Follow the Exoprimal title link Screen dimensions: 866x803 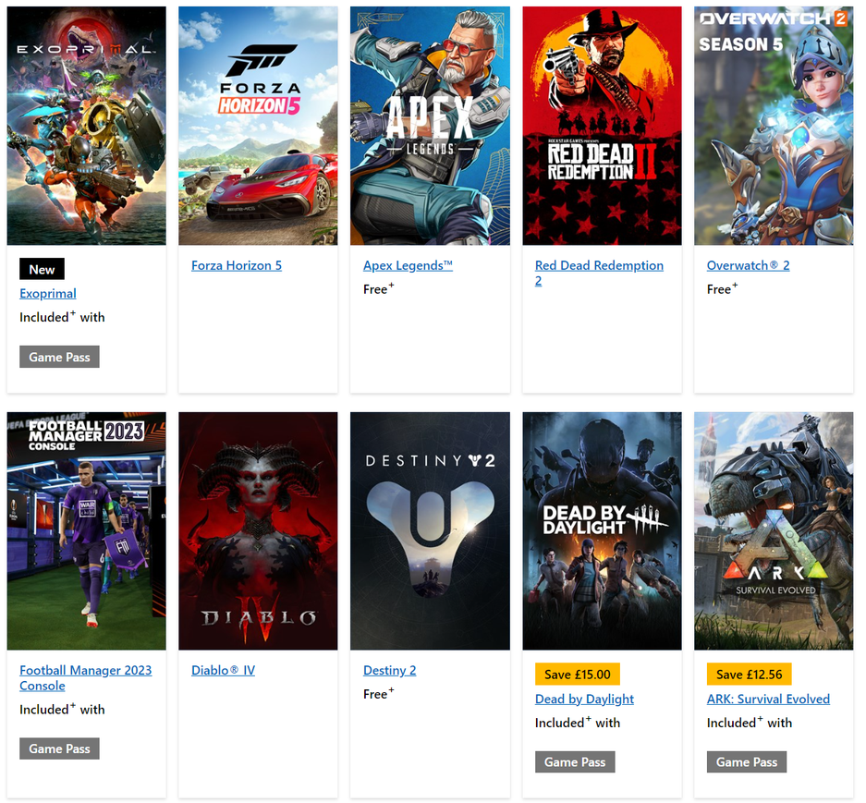pyautogui.click(x=48, y=294)
